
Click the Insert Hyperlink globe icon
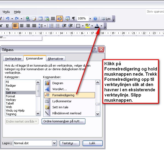28,19
